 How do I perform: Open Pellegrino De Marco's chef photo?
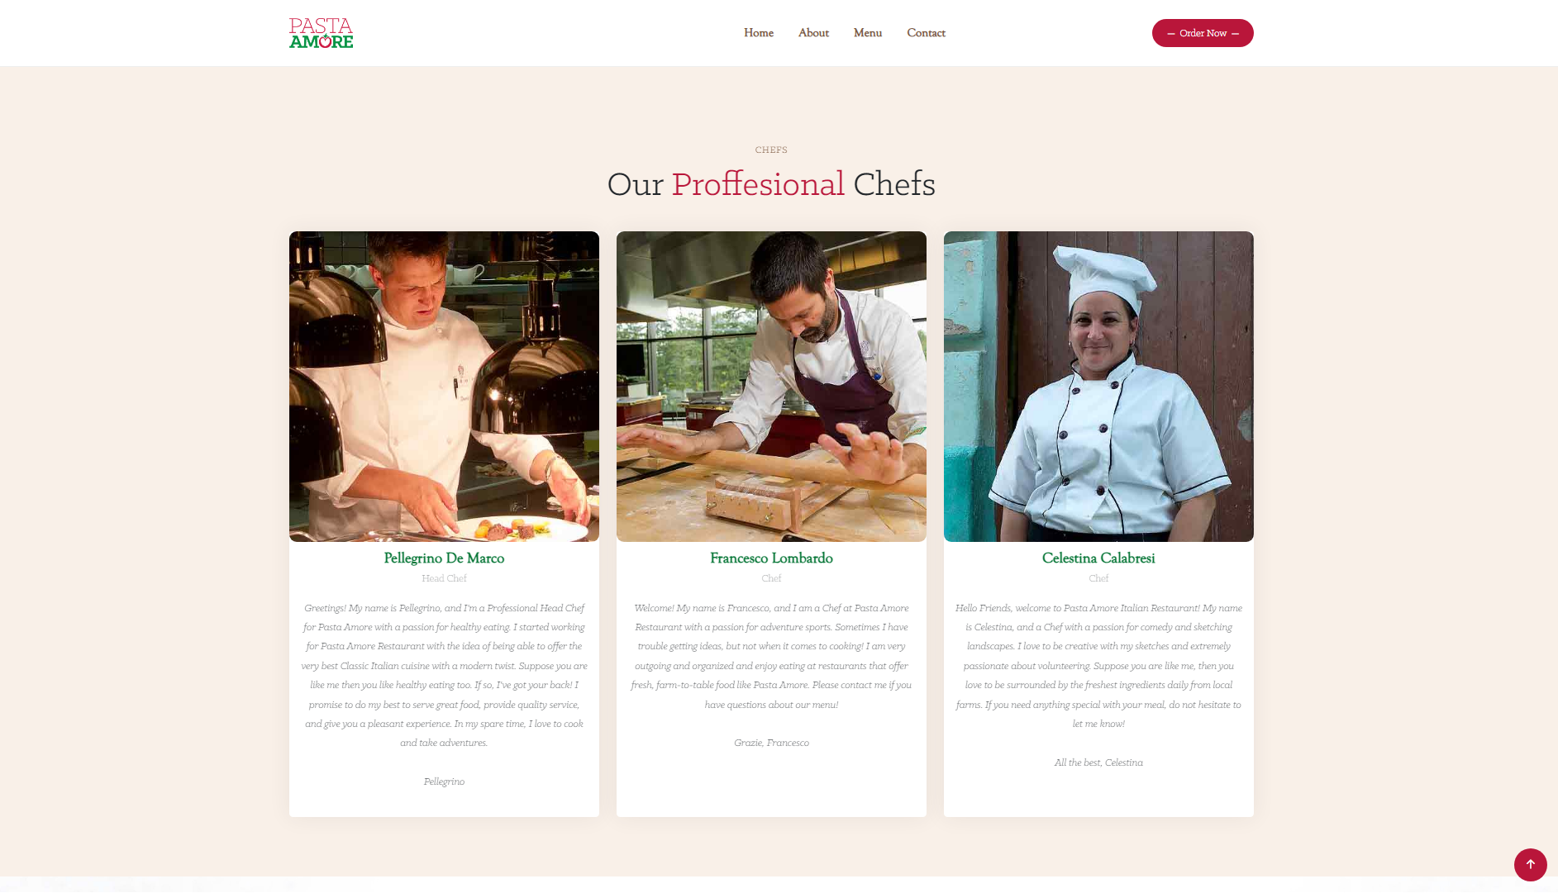444,387
